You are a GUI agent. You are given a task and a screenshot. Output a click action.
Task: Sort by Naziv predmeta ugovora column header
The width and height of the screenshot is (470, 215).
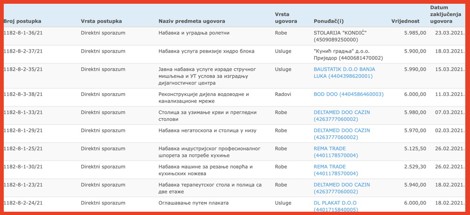coord(191,21)
